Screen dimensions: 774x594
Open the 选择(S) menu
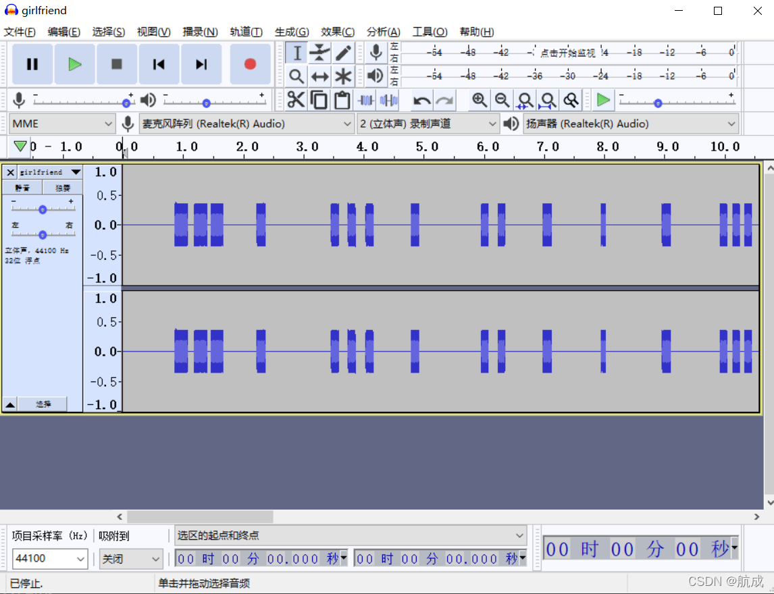[x=109, y=32]
